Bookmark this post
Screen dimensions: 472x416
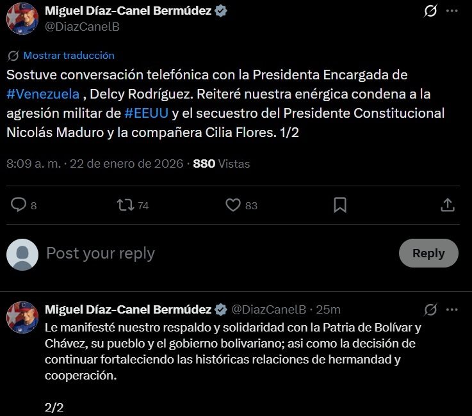coord(340,205)
